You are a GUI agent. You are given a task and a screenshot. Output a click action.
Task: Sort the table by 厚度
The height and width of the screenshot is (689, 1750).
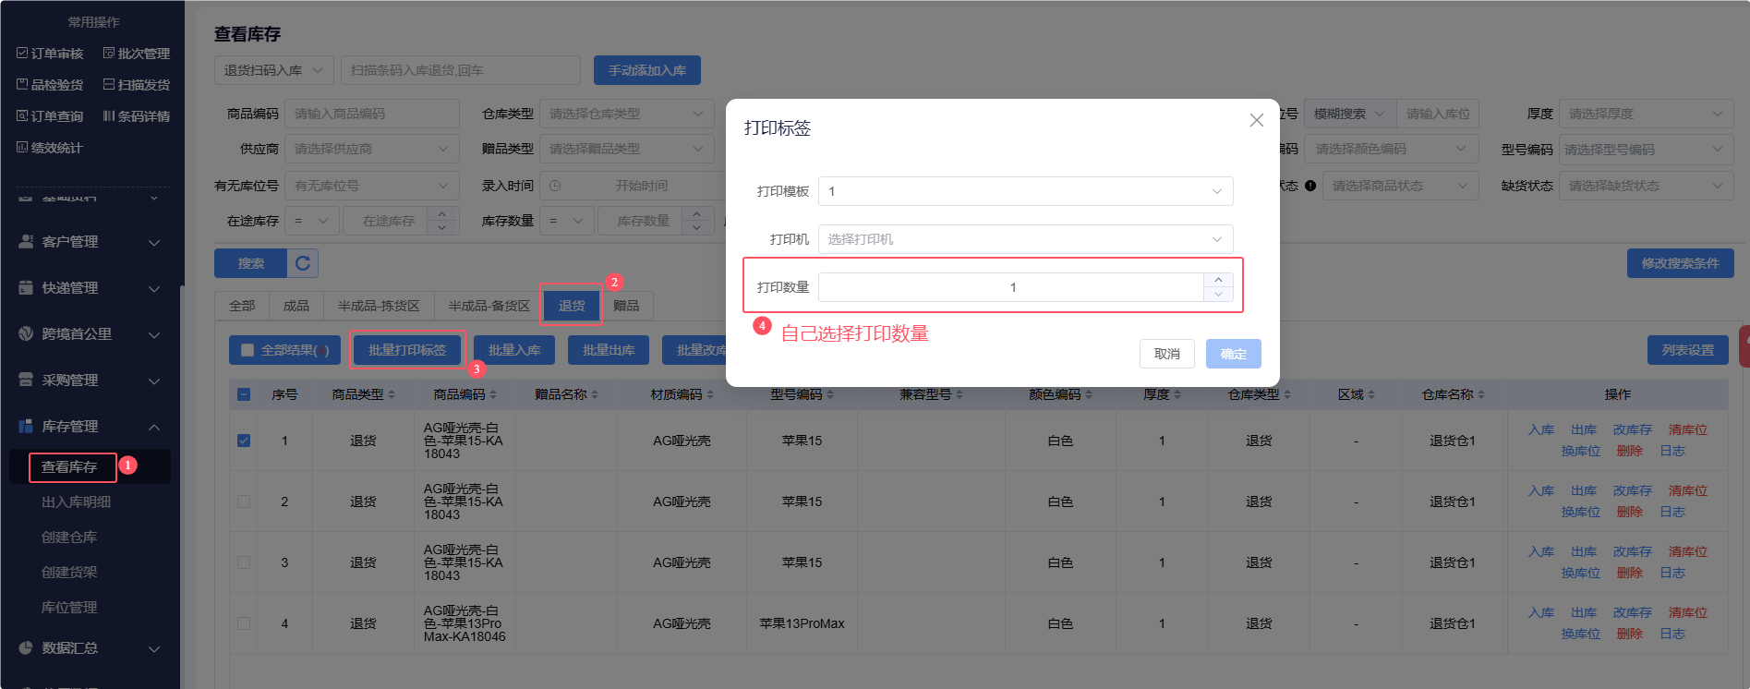tap(1178, 395)
